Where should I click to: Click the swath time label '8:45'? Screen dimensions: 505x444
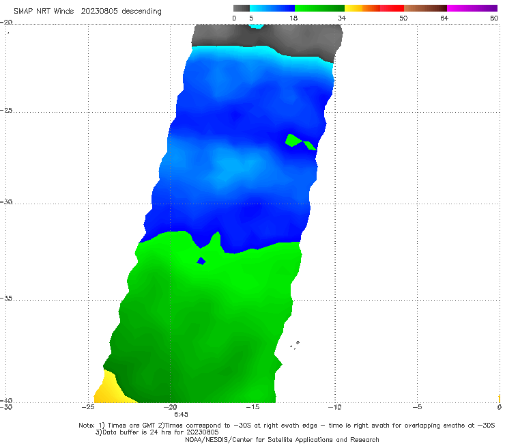(181, 415)
